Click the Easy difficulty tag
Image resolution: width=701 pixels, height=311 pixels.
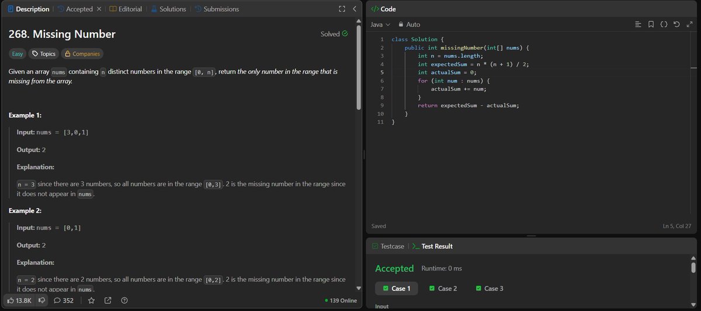click(17, 54)
